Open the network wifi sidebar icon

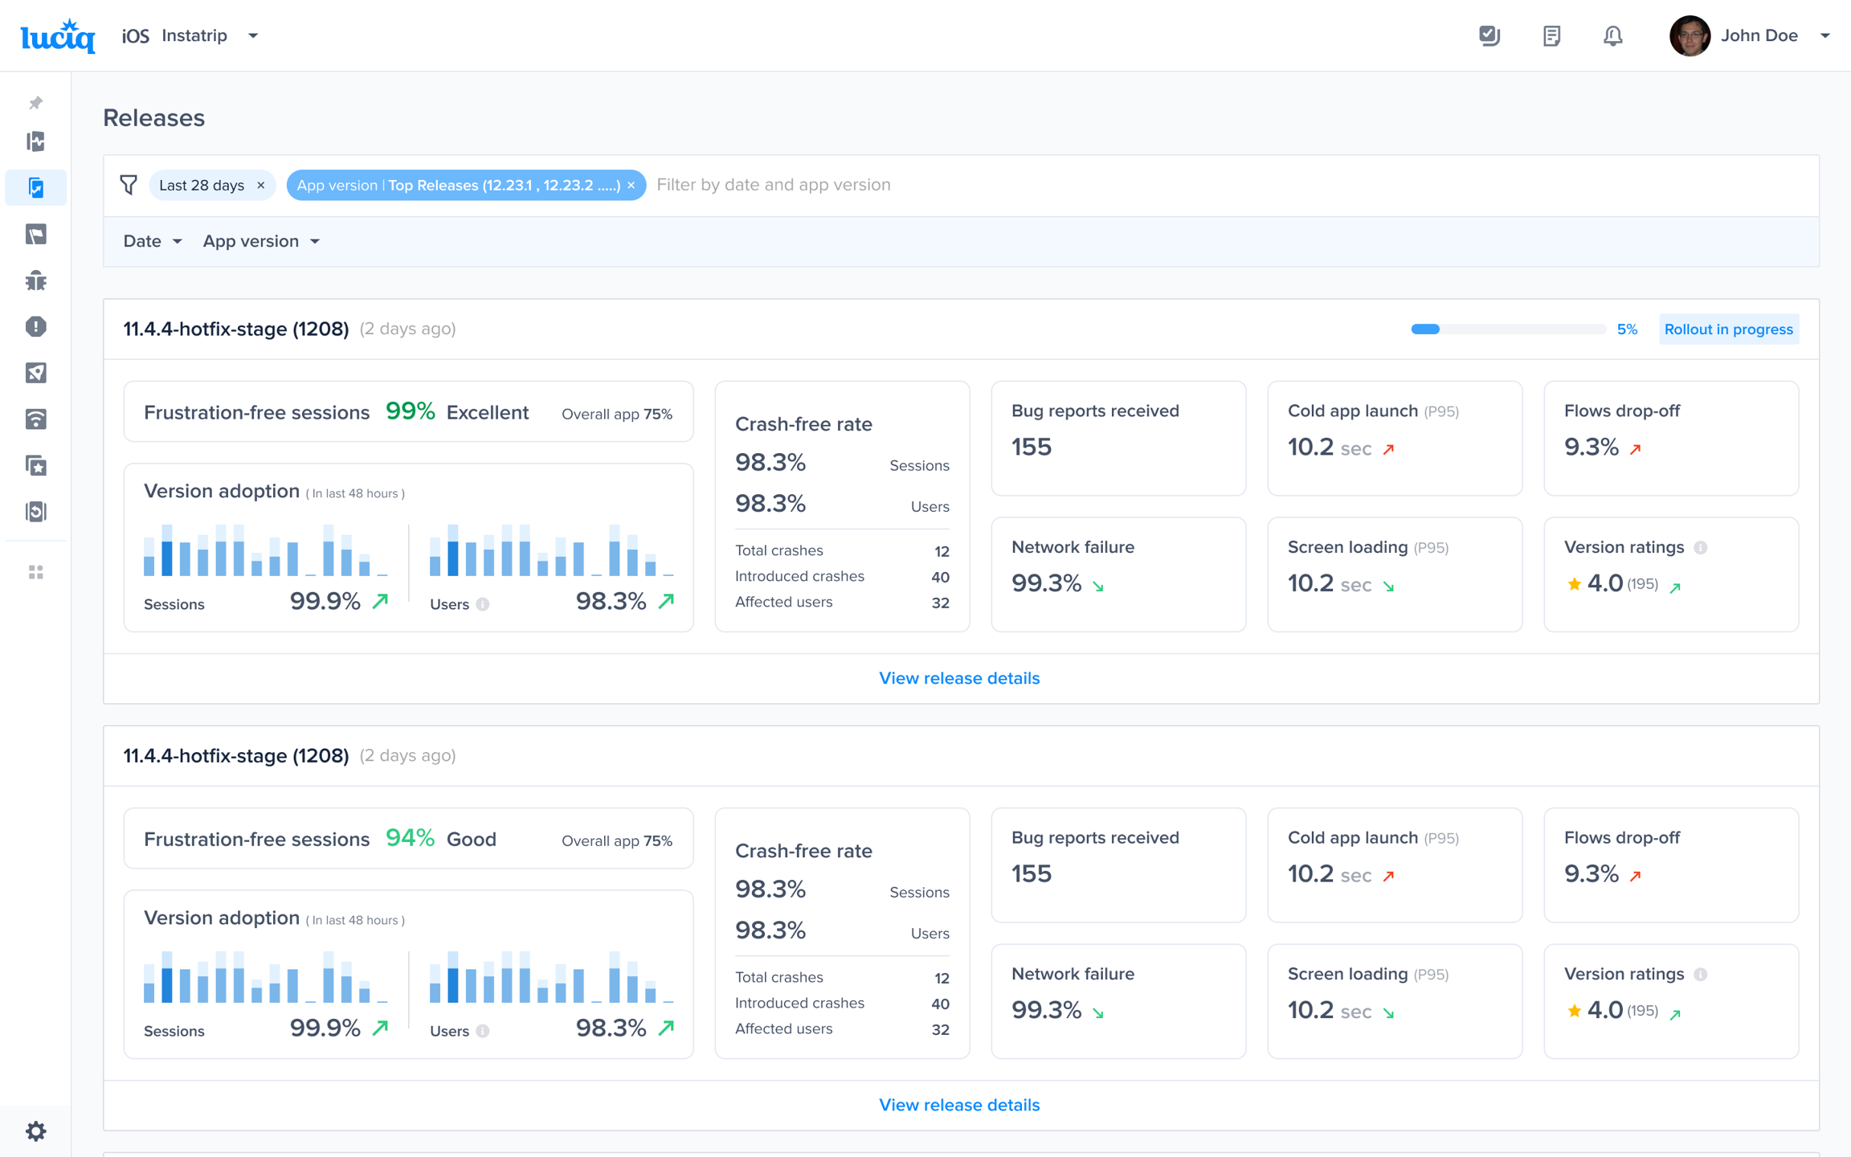36,419
